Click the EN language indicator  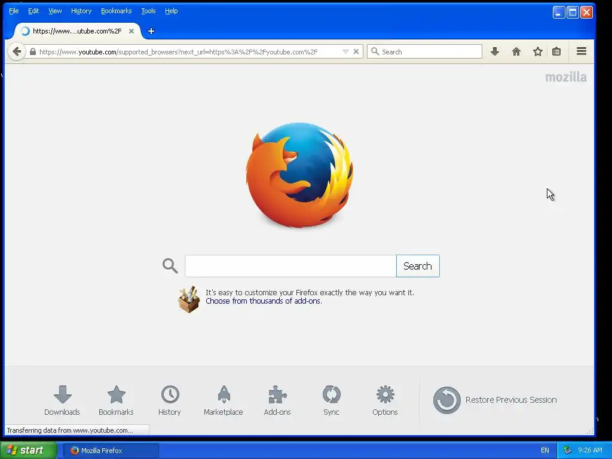point(545,451)
